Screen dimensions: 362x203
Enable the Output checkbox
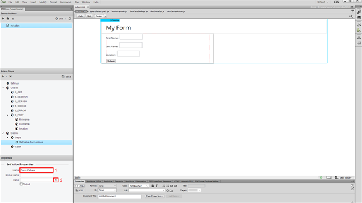coord(21,184)
